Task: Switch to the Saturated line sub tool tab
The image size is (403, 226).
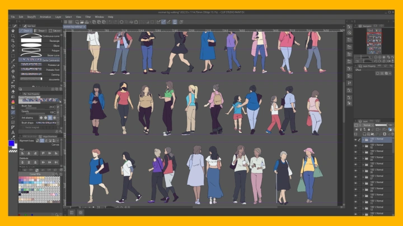Action: tap(55, 31)
